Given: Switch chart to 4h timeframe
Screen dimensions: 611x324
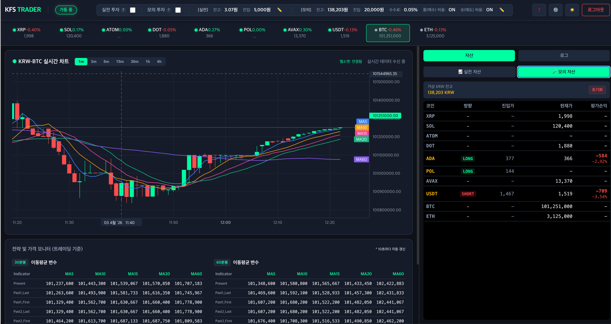Looking at the screenshot, I should click(x=159, y=61).
